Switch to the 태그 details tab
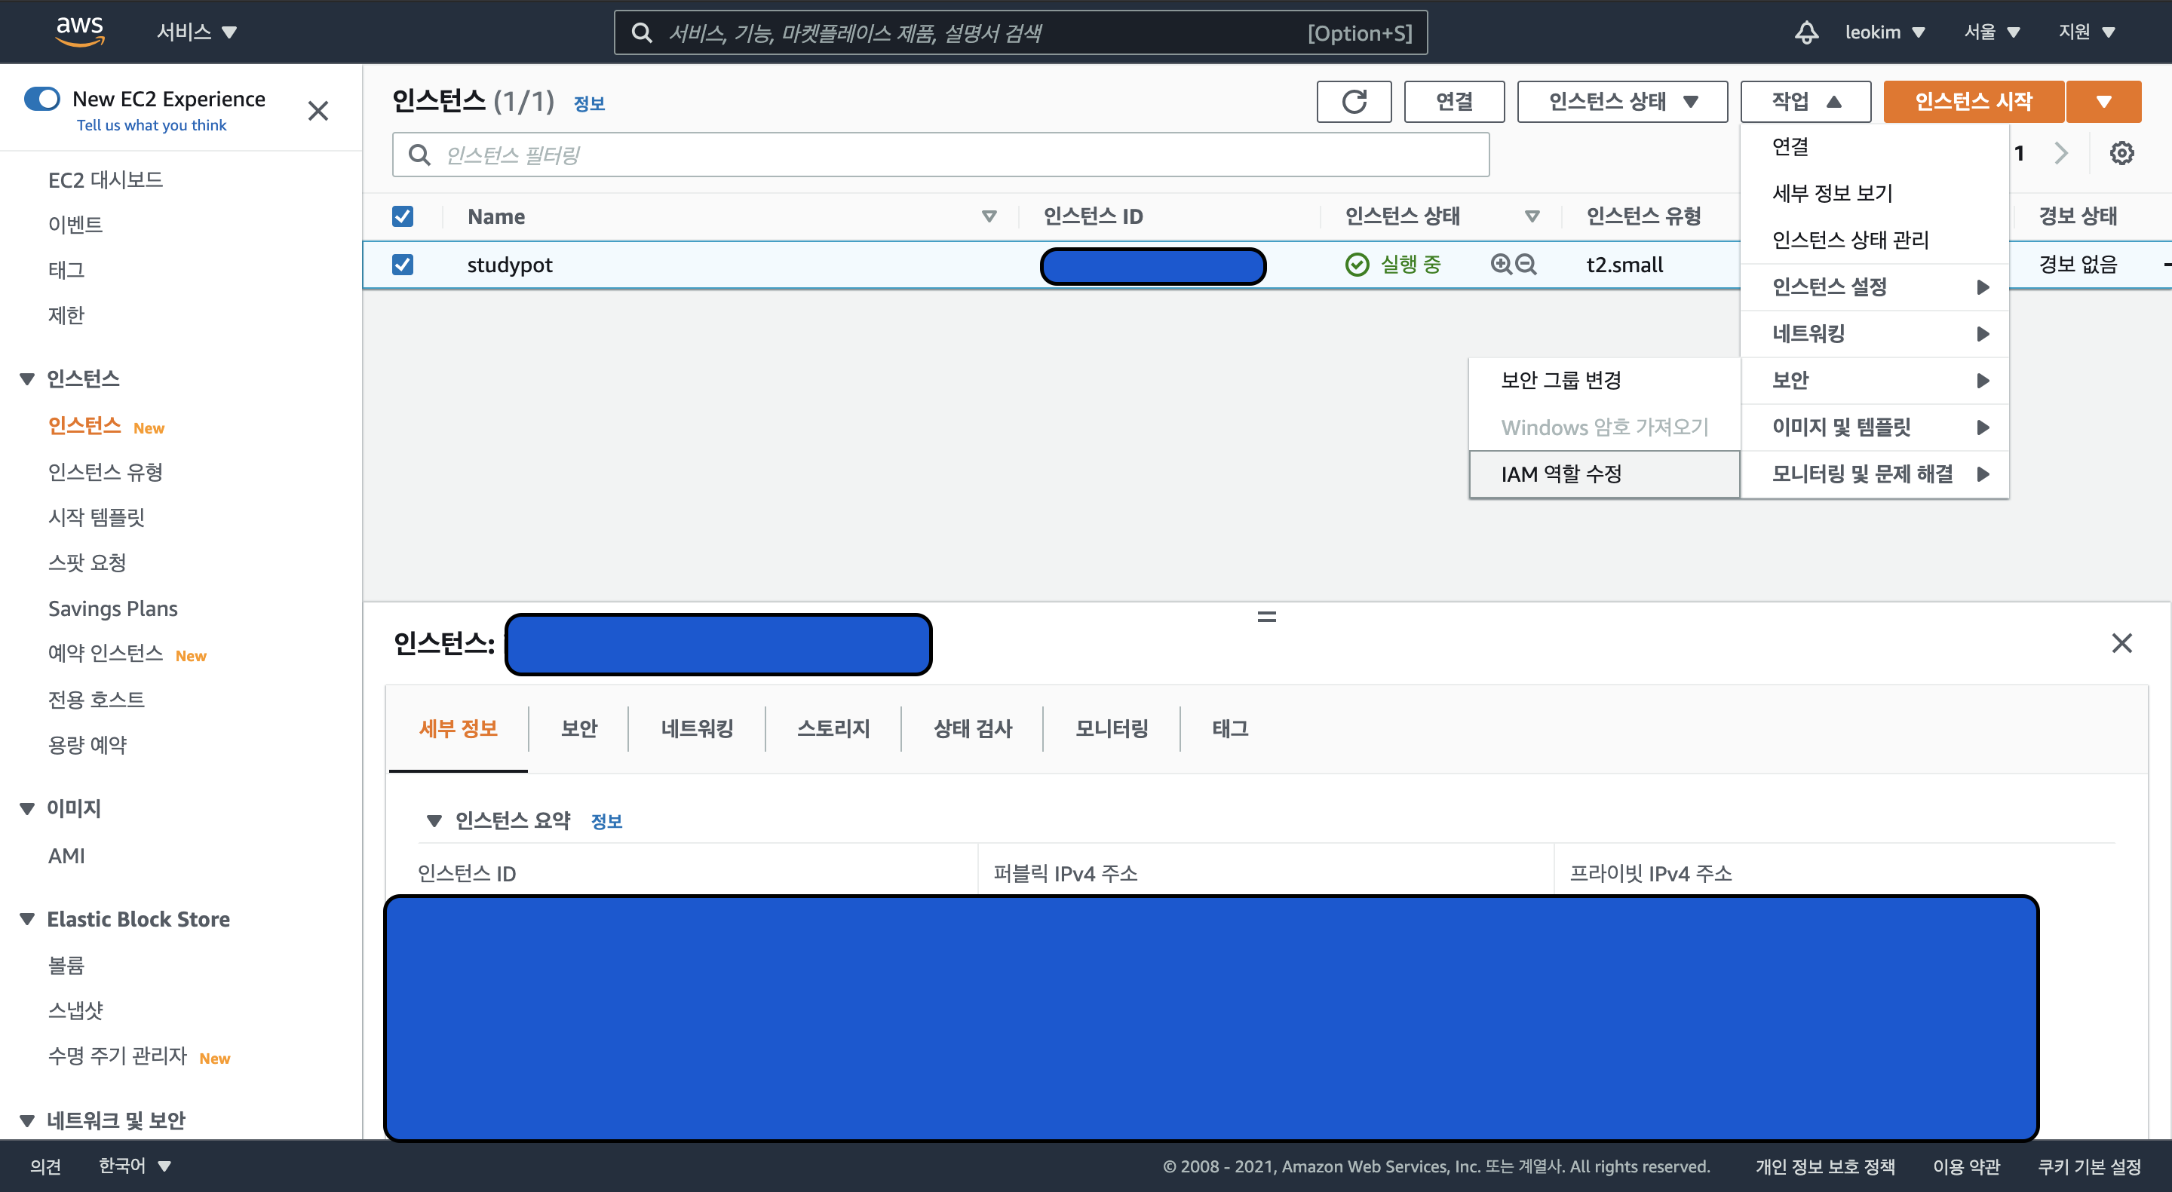 click(1230, 728)
